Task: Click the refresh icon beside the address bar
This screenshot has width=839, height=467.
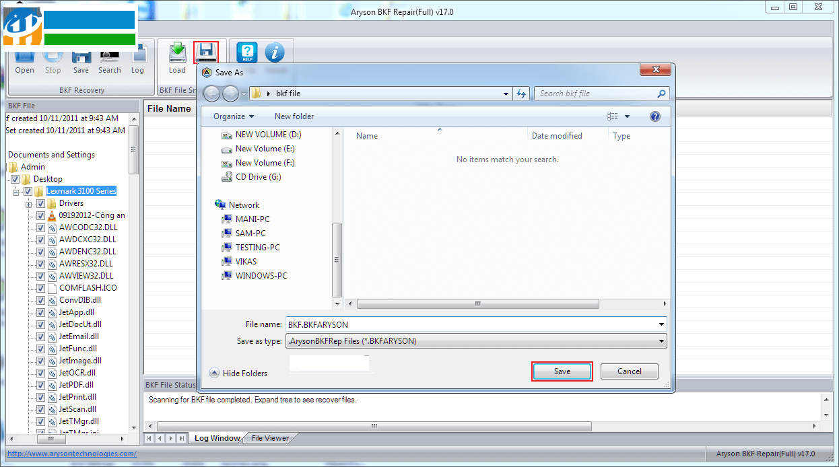Action: coord(521,94)
